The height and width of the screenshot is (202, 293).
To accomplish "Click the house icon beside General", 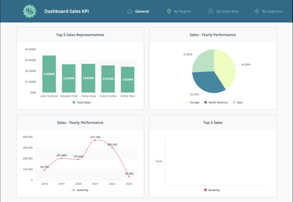I will (130, 11).
